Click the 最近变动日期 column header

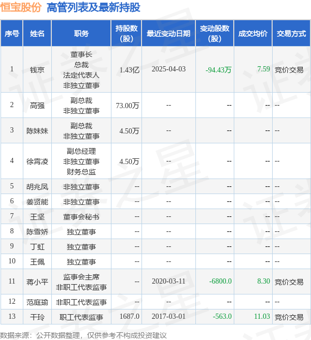click(168, 34)
